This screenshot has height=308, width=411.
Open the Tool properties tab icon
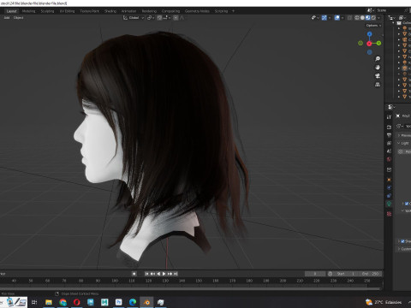click(389, 116)
